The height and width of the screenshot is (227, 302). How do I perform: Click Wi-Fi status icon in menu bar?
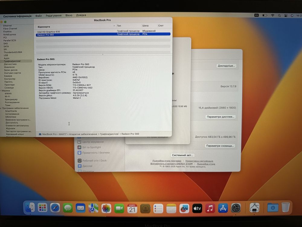tap(272, 15)
